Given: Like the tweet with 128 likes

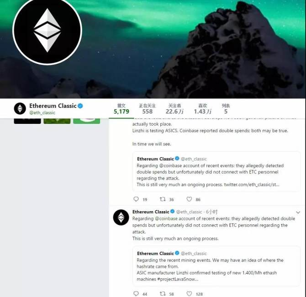Looking at the screenshot, I should click(189, 294).
